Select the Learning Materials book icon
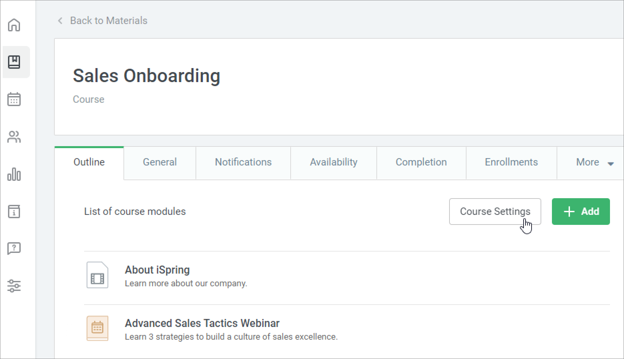 coord(14,62)
